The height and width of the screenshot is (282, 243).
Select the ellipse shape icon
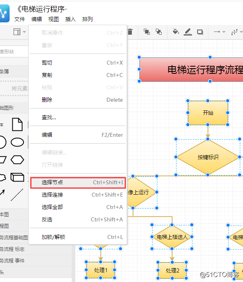(17, 142)
